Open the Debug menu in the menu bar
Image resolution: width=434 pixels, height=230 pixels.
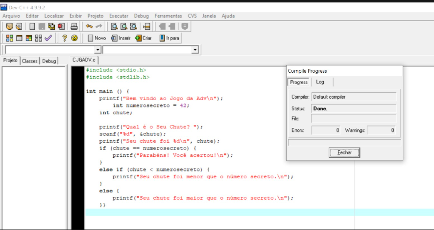[142, 16]
